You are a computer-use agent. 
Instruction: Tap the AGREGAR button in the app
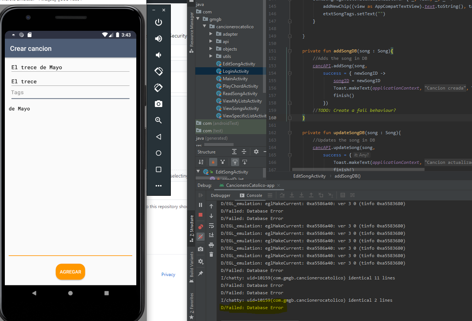point(71,272)
